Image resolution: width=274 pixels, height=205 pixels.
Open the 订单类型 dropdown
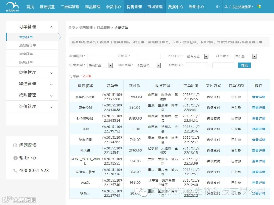point(100,65)
